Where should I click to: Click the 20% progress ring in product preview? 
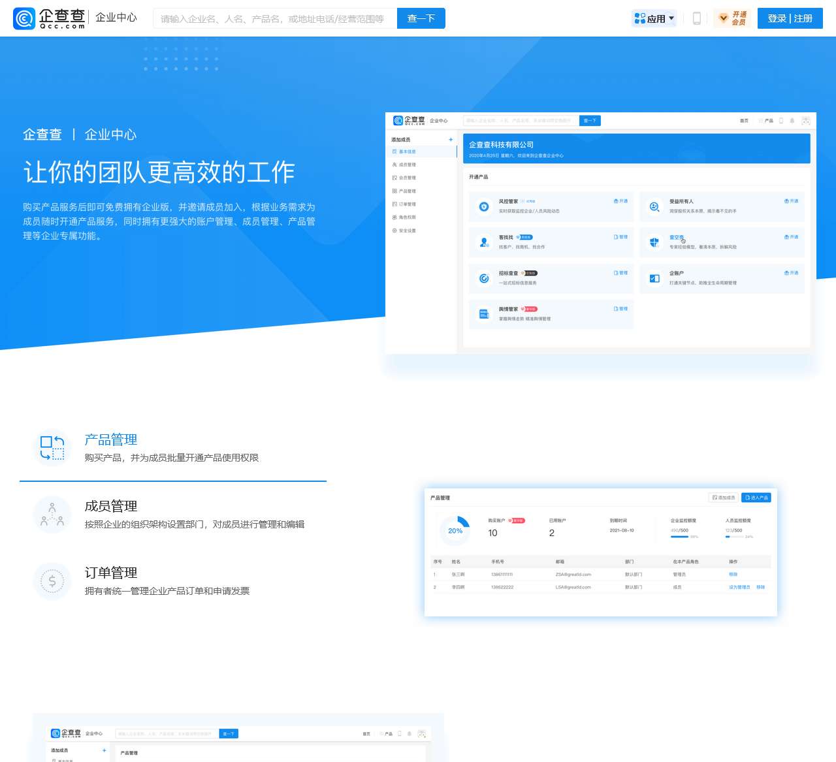pyautogui.click(x=455, y=531)
